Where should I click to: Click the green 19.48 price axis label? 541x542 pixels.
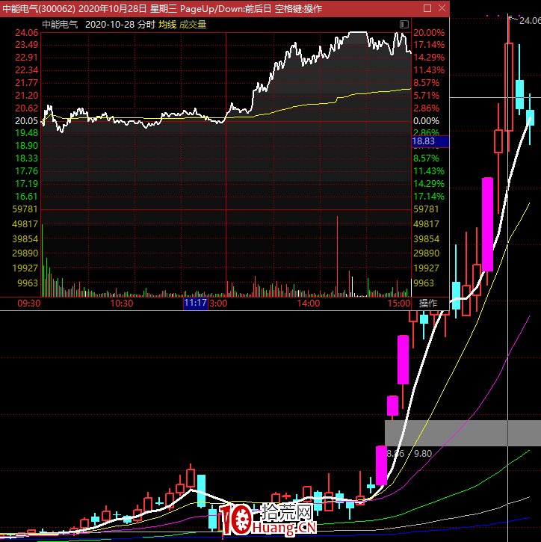coord(27,133)
